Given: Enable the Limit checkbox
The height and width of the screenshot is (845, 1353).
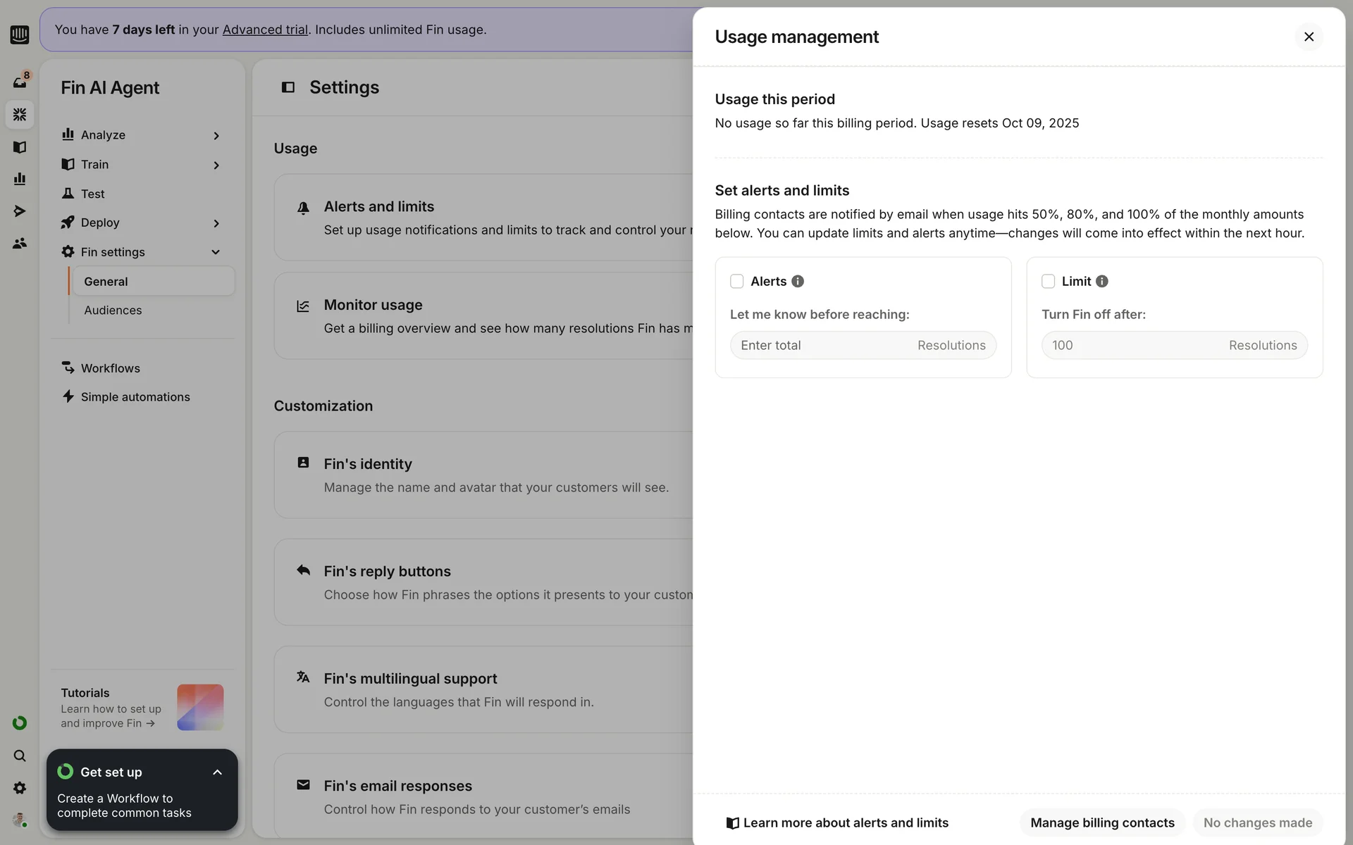Looking at the screenshot, I should pyautogui.click(x=1048, y=281).
